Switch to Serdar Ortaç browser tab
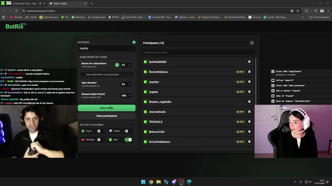Image resolution: width=332 pixels, height=186 pixels. coord(25,3)
